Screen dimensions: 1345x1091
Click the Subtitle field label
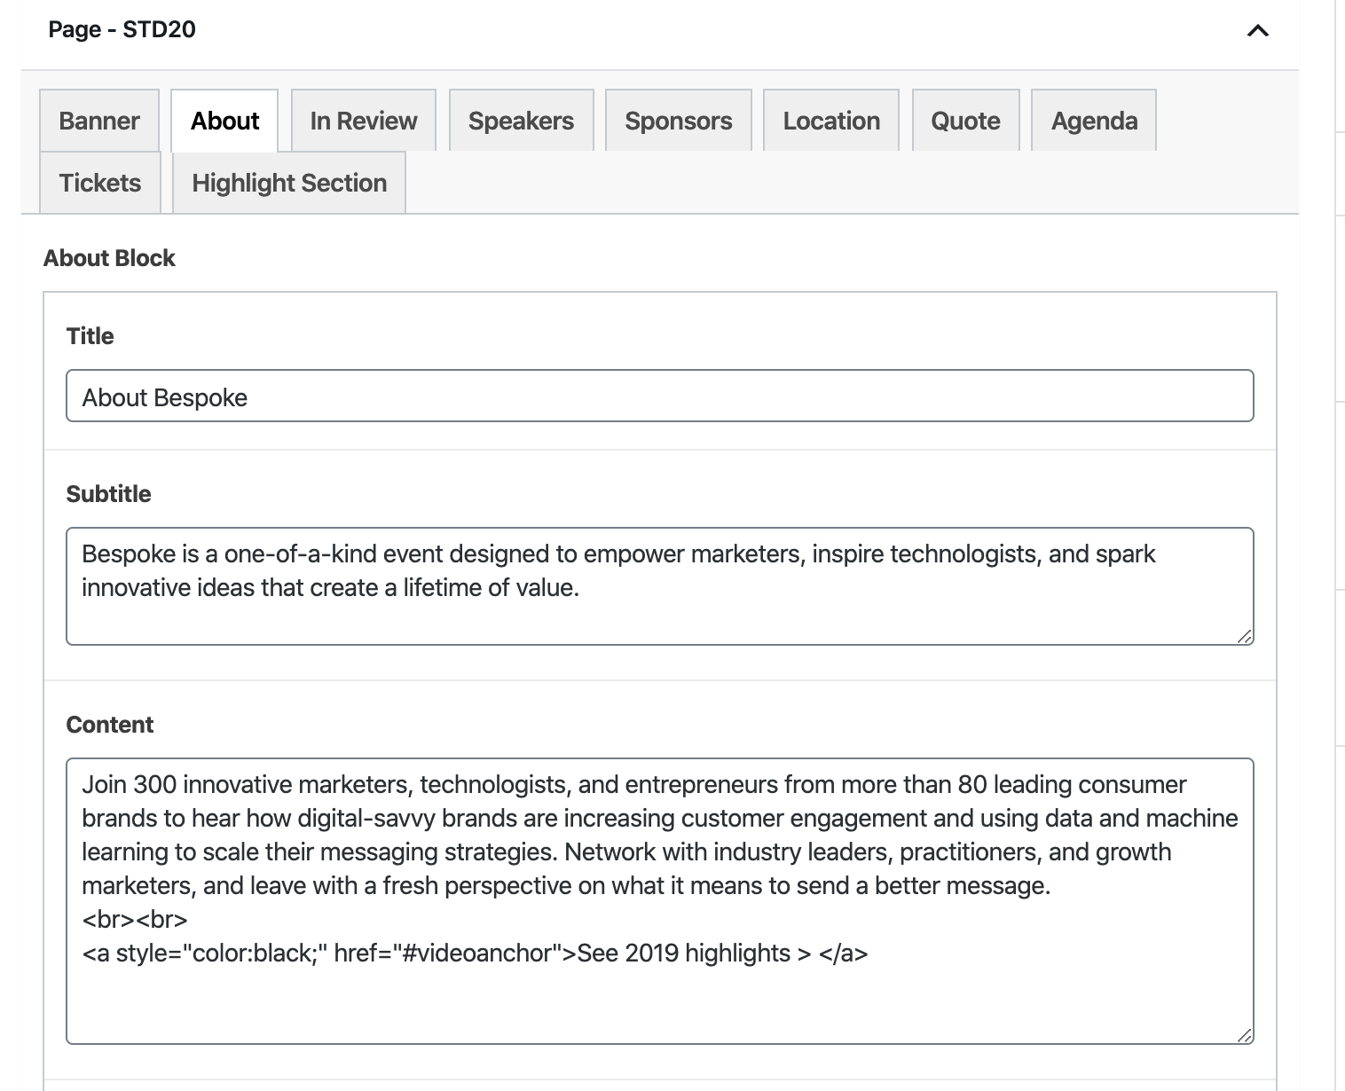coord(108,494)
